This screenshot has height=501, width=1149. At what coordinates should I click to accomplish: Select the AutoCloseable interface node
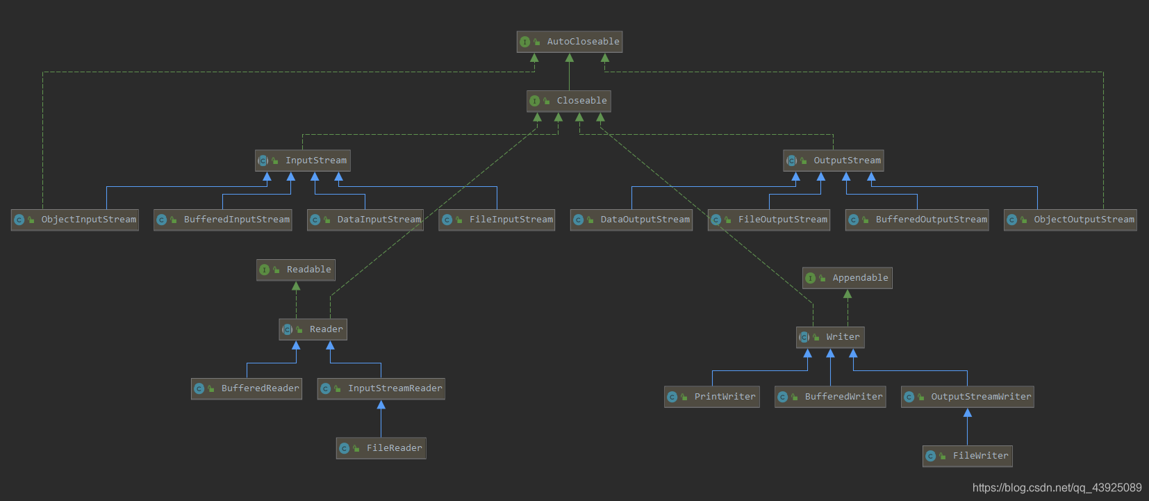[x=569, y=42]
